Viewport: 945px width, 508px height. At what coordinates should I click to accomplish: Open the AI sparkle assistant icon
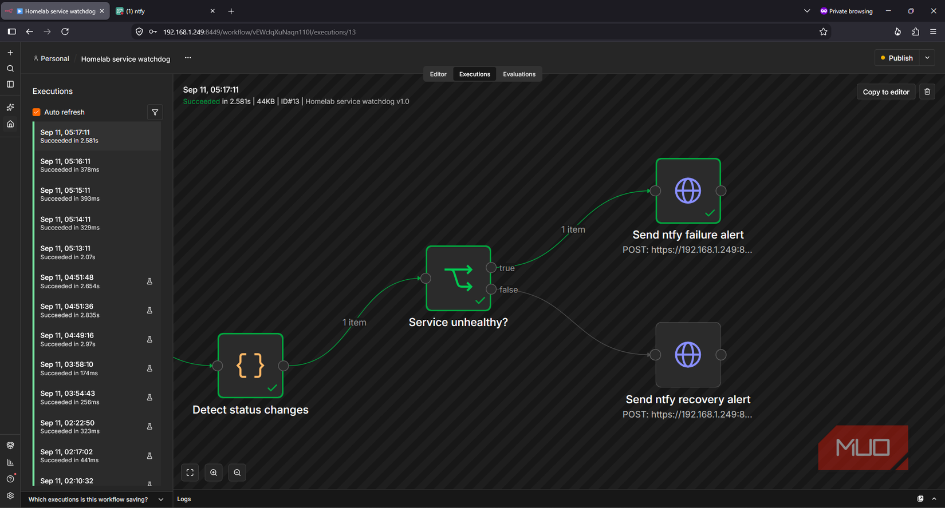click(10, 107)
